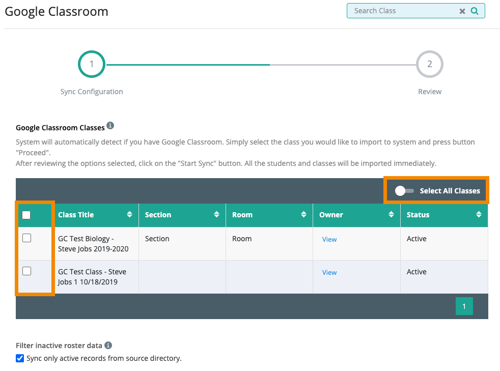The height and width of the screenshot is (371, 500).
Task: Uncheck Sync only active records option
Action: pos(20,358)
